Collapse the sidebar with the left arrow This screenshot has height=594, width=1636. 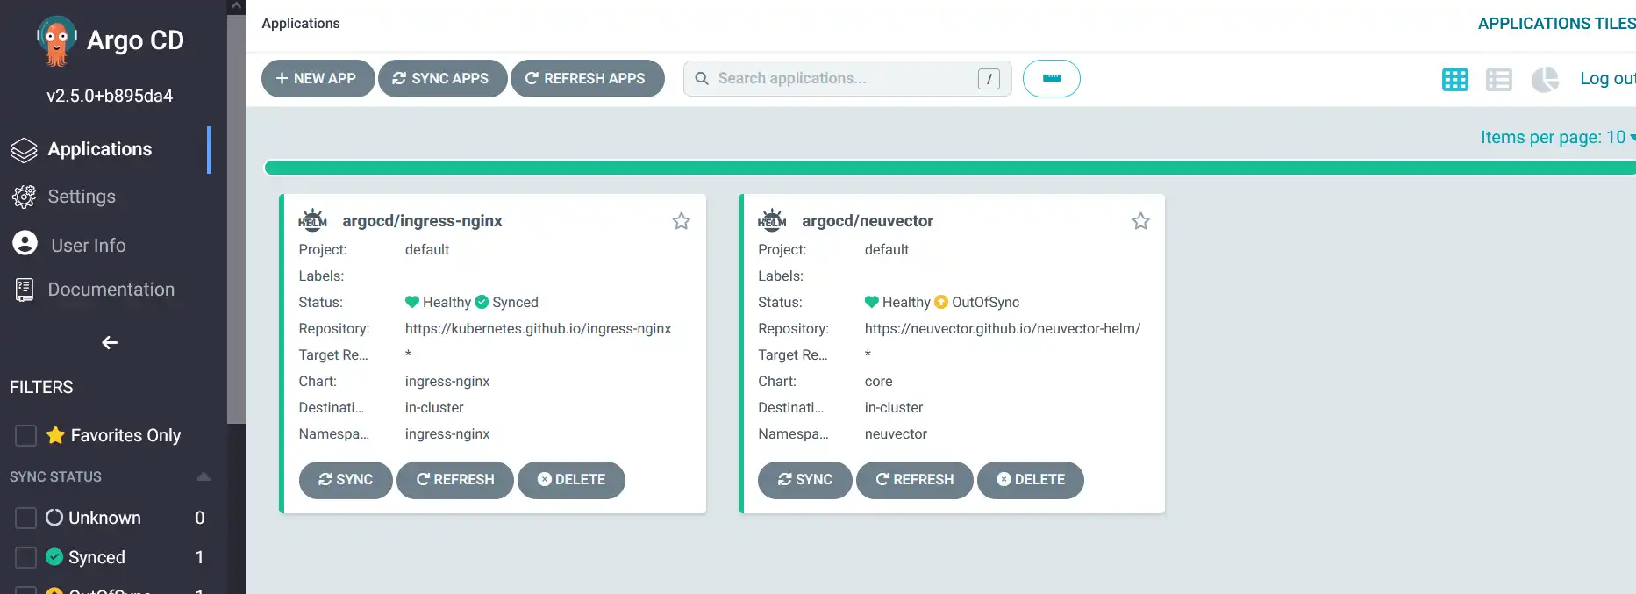110,342
